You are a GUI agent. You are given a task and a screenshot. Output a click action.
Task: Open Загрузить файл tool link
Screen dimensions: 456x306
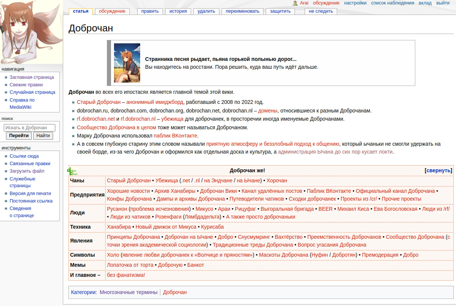click(x=27, y=171)
